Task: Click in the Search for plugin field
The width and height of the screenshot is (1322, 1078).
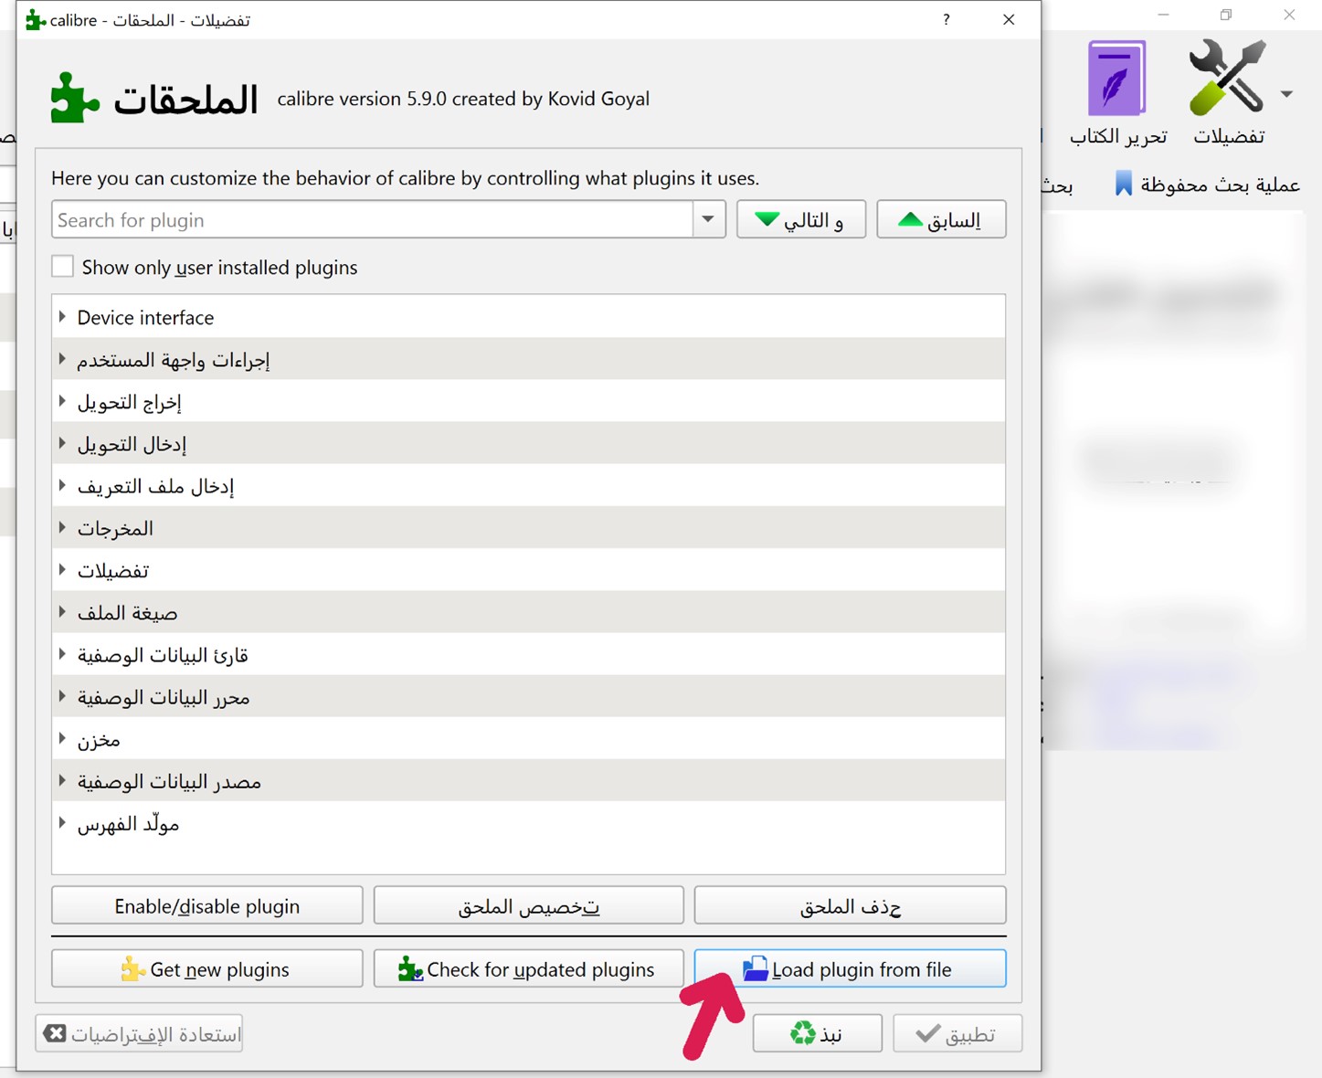Action: point(373,219)
